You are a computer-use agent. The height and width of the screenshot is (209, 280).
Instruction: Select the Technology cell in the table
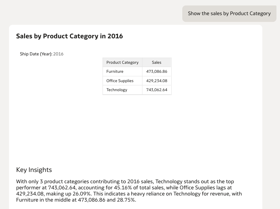coord(117,90)
